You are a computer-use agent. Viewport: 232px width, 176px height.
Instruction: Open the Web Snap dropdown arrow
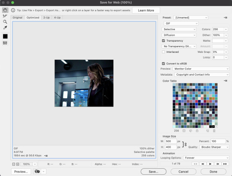(226, 52)
